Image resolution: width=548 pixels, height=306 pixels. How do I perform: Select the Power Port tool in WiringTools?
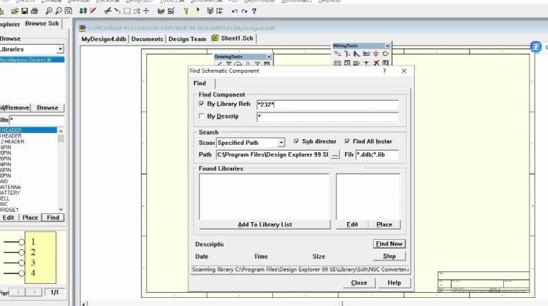(x=376, y=54)
